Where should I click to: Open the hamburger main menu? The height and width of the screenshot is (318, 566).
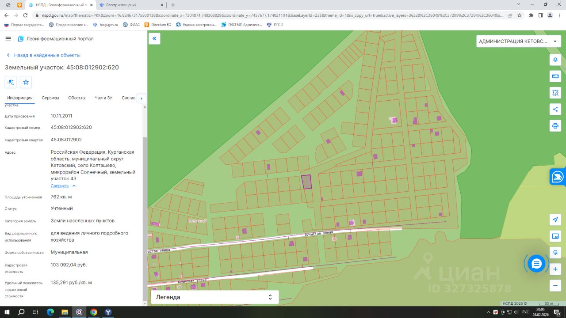click(8, 39)
